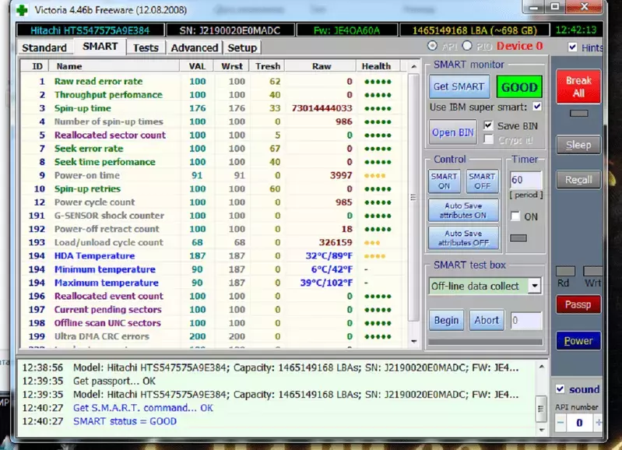Go to the Setup tab
This screenshot has width=622, height=450.
242,47
